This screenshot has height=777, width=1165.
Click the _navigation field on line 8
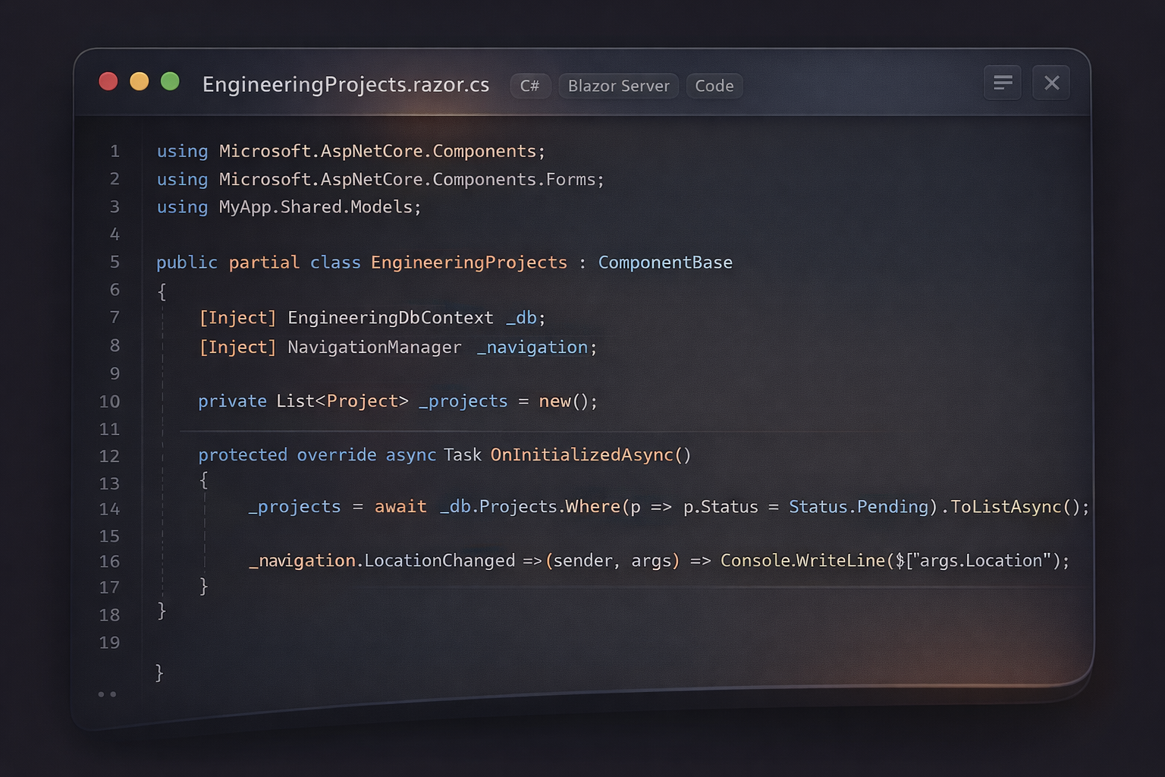click(533, 347)
